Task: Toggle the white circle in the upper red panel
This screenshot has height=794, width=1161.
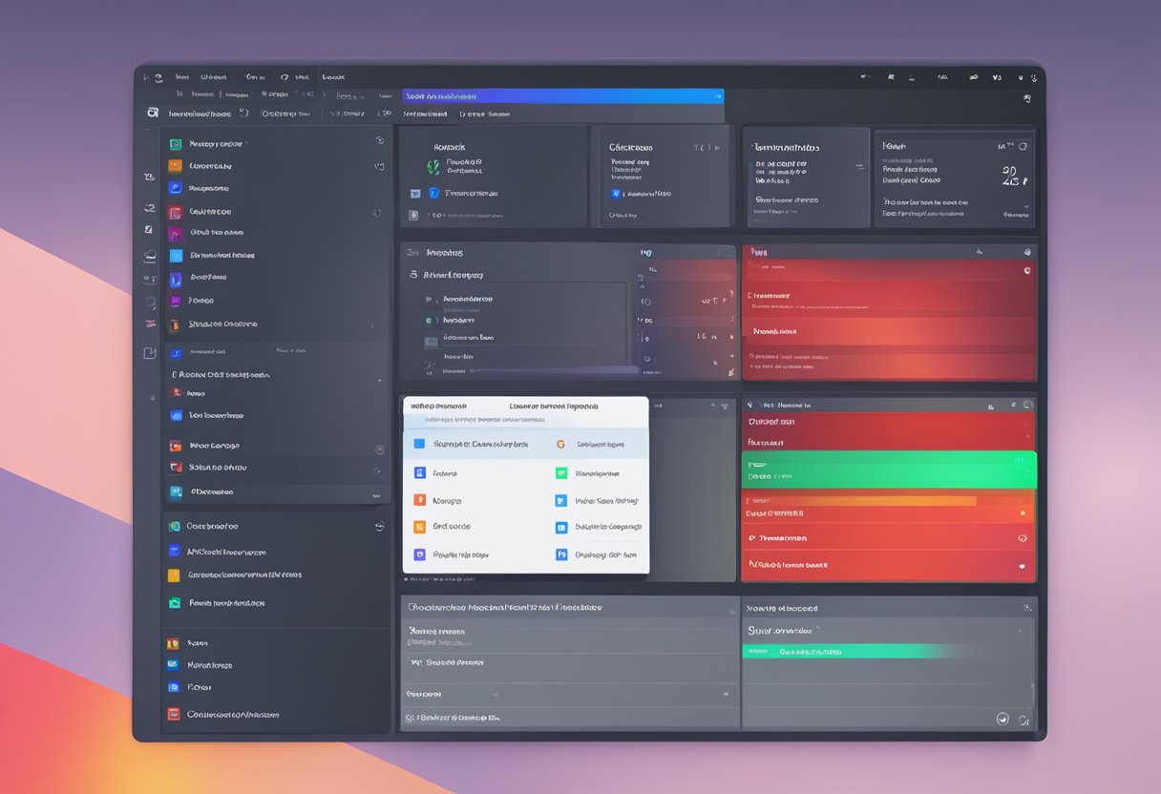Action: click(x=1027, y=270)
